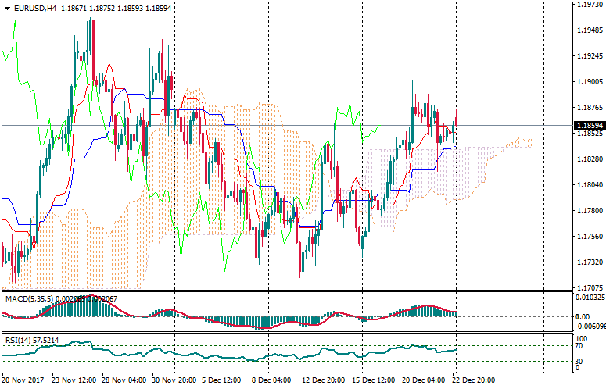The width and height of the screenshot is (606, 389).
Task: Click the last MACD histogram bar
Action: [x=456, y=313]
